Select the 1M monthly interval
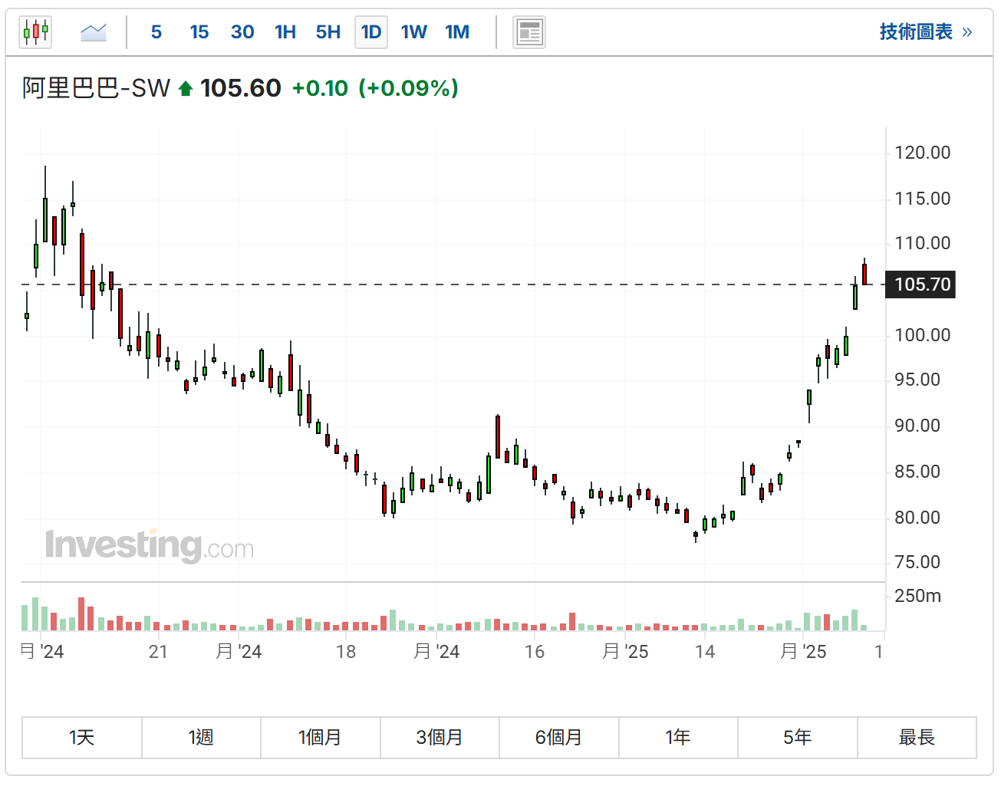This screenshot has width=1001, height=786. pos(457,32)
